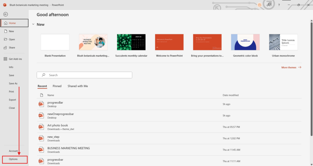Screen dimensions: 313x166
Task: Select the Blank Presentation thumbnail
Action: click(55, 42)
